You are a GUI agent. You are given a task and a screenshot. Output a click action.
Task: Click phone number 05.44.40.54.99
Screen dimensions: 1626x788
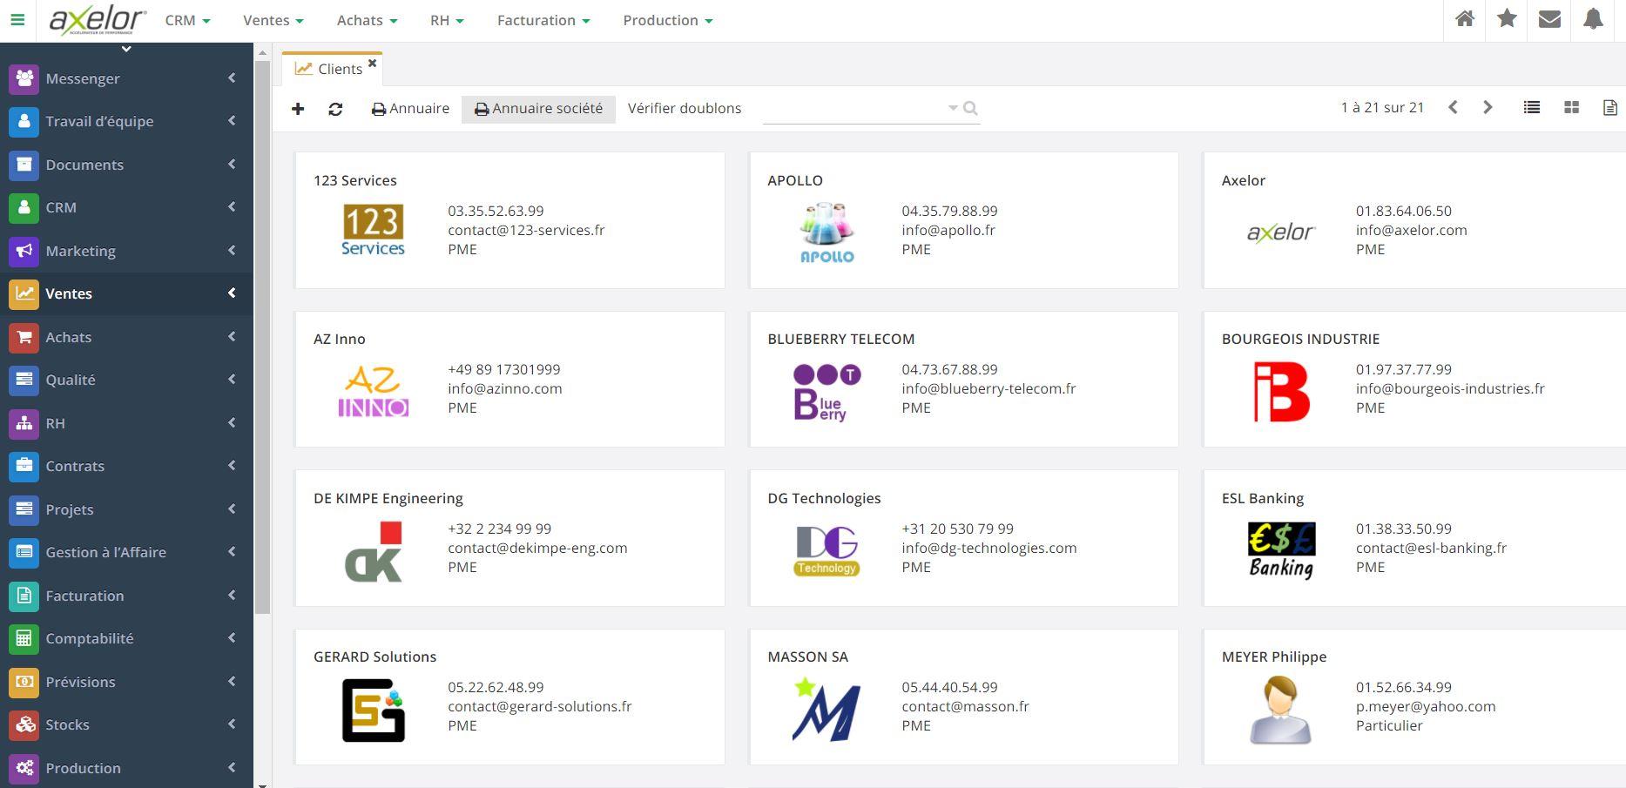(x=949, y=687)
